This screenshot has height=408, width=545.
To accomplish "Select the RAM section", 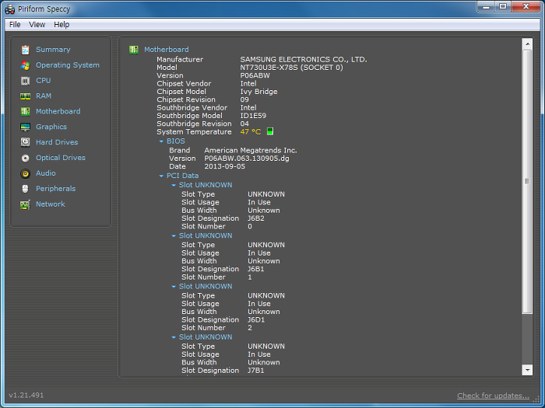I will click(x=44, y=96).
